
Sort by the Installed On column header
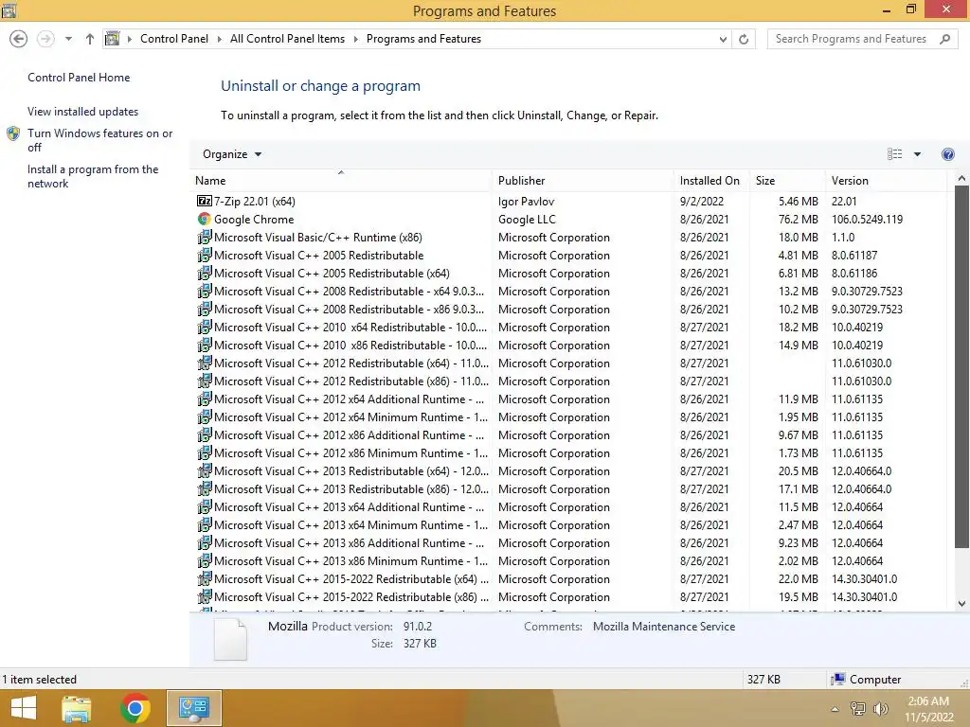(x=711, y=181)
